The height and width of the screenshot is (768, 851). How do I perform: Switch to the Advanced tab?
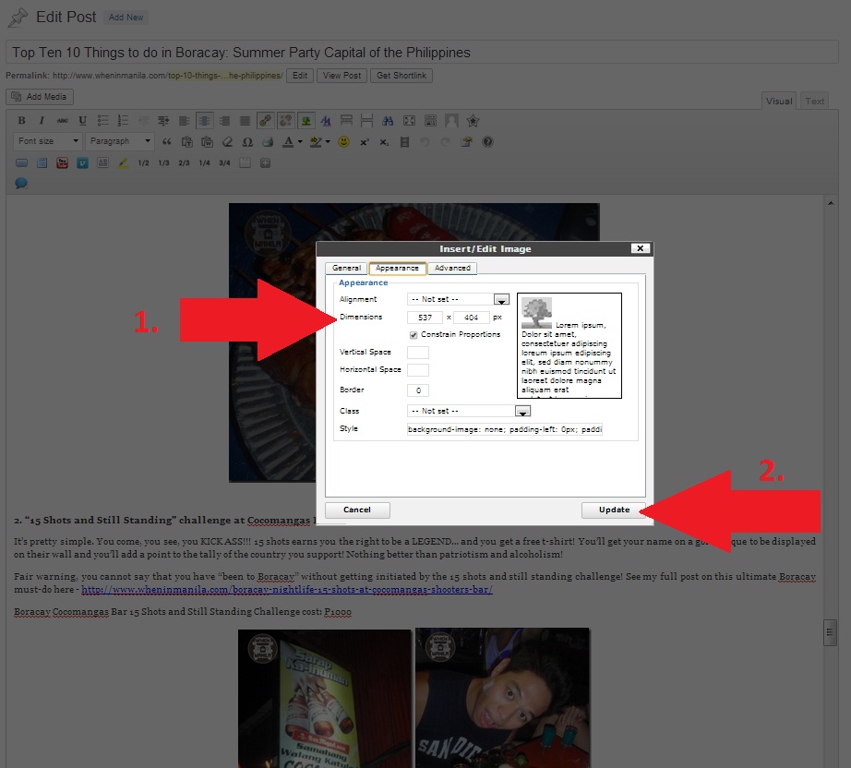452,269
